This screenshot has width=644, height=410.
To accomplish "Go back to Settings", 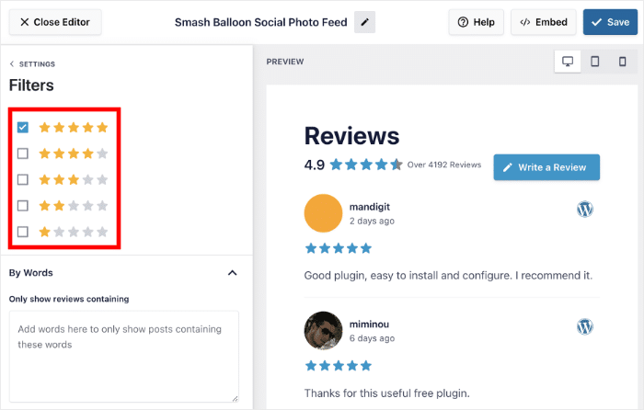I will click(32, 64).
